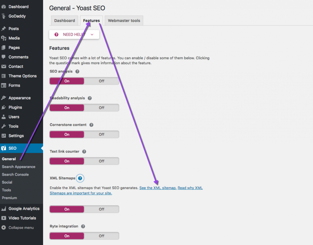The width and height of the screenshot is (313, 245).
Task: Click the Collapse menu arrow icon
Action: (x=4, y=228)
